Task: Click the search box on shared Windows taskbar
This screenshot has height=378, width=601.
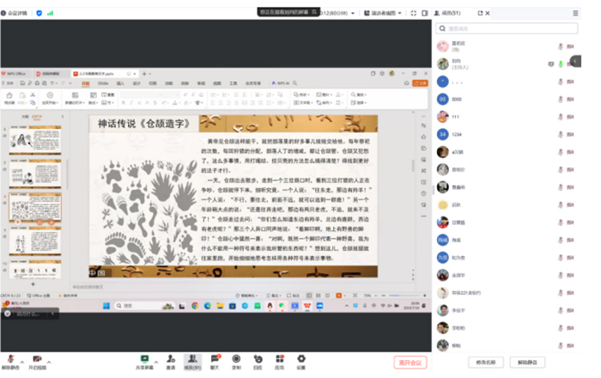Action: tap(143, 306)
